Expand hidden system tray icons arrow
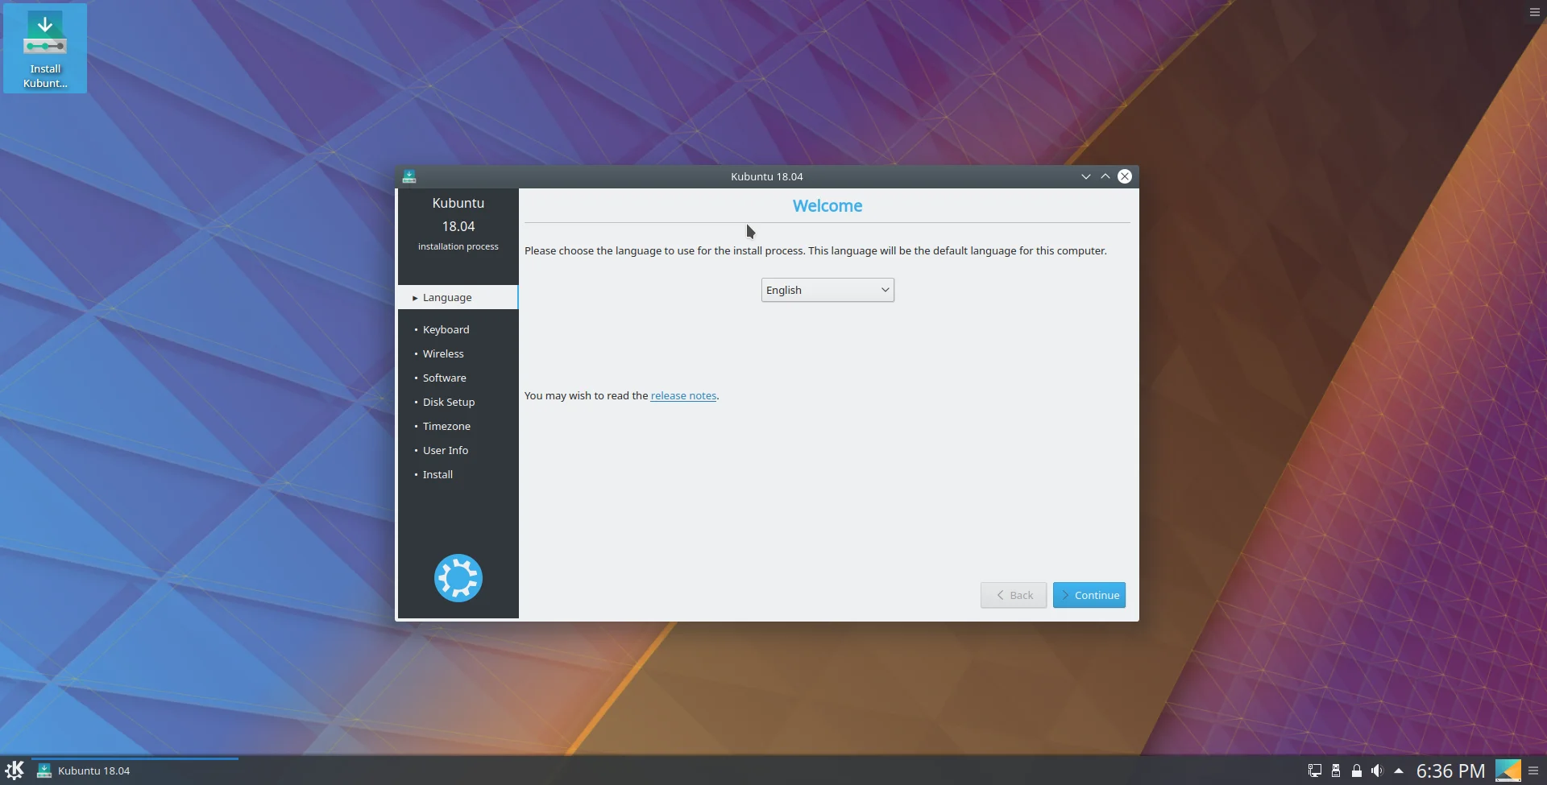Screen dimensions: 1547x785 pos(1399,771)
